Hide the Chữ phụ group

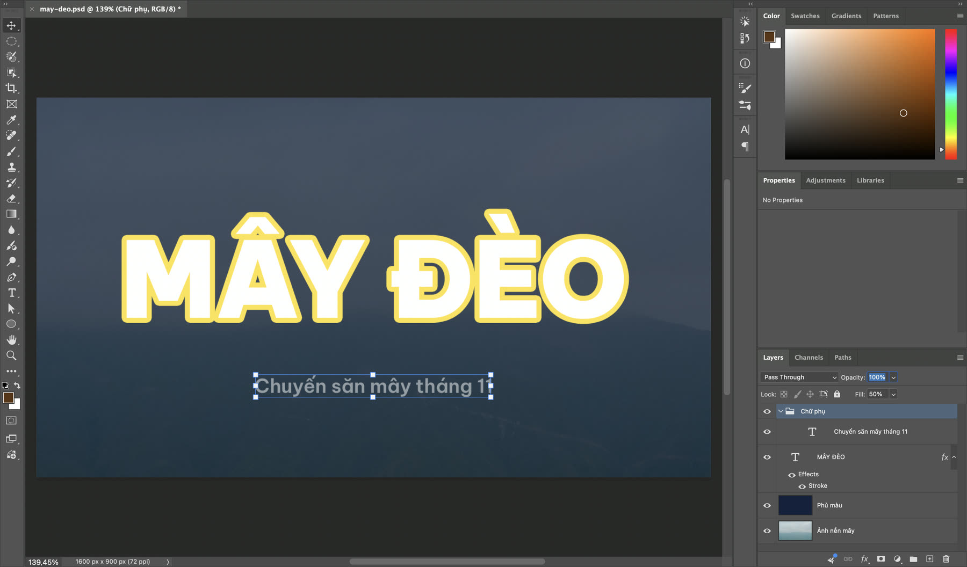(767, 411)
